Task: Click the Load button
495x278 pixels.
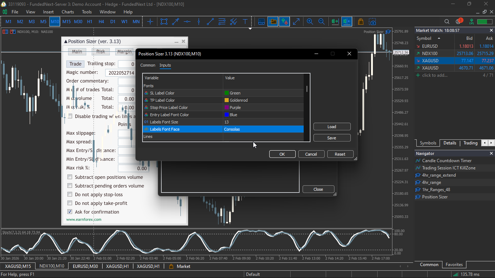Action: click(332, 127)
